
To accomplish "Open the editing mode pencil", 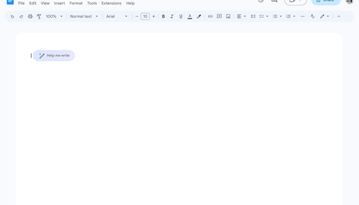I will [x=322, y=16].
